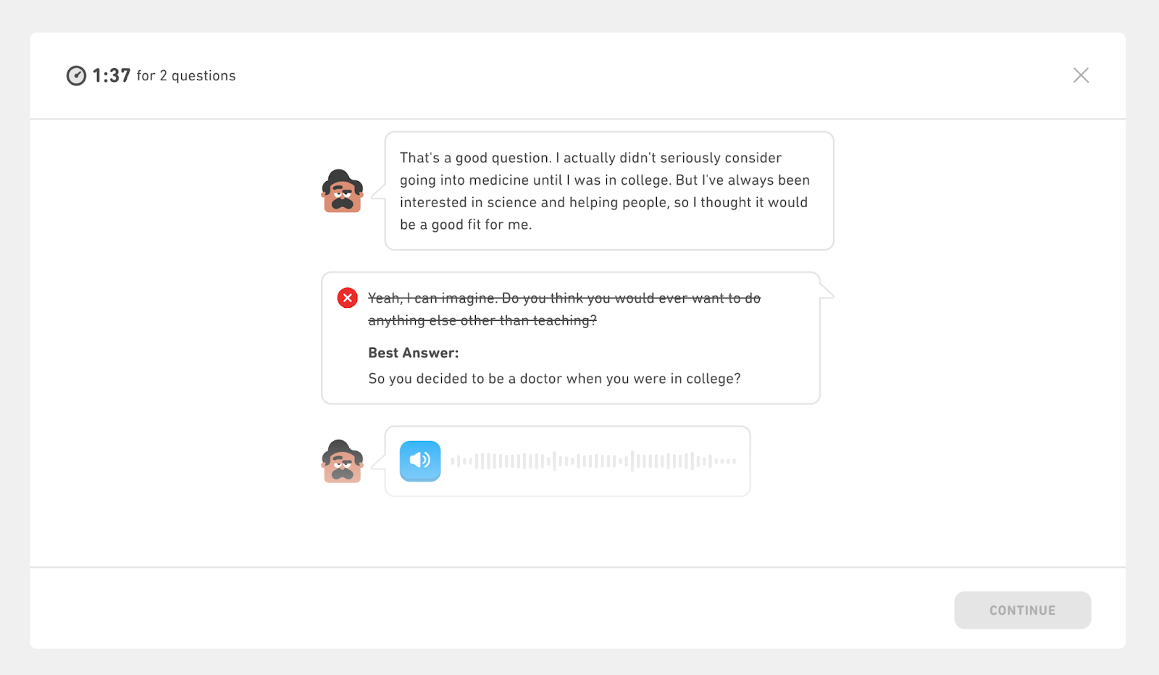Click "anything else other than teaching?" strikethrough line
Screen dimensions: 1159x675
[482, 321]
